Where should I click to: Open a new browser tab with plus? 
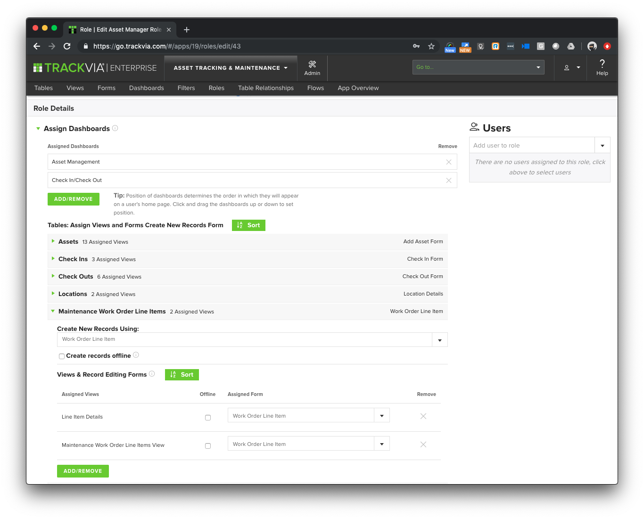(x=187, y=30)
